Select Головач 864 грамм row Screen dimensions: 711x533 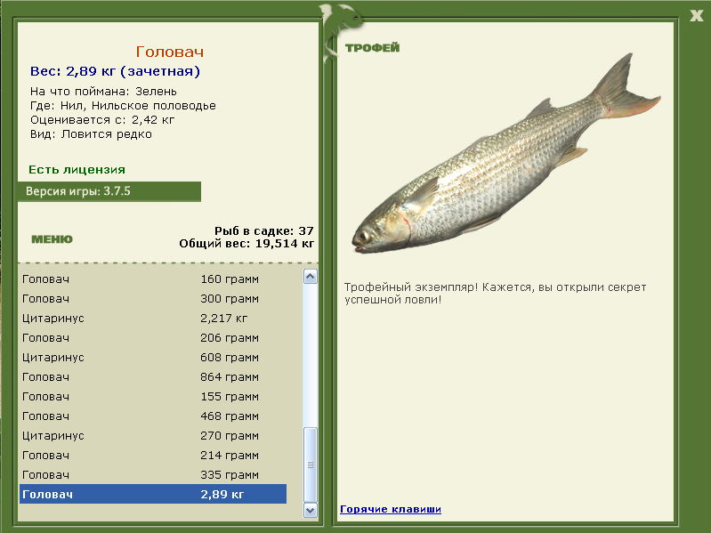pyautogui.click(x=153, y=376)
